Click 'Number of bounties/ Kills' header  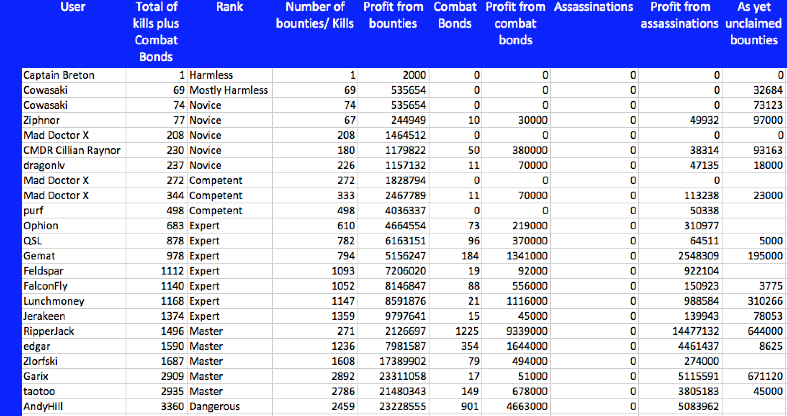315,15
